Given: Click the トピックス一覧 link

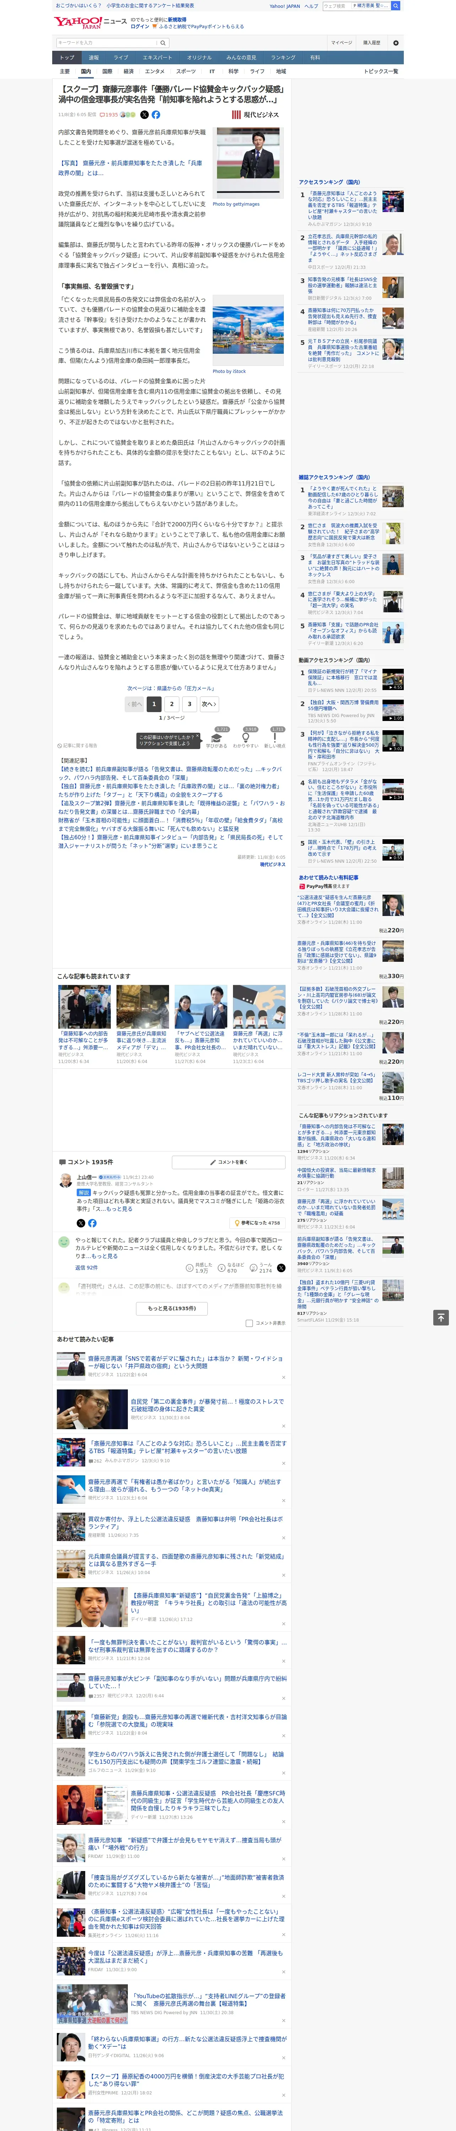Looking at the screenshot, I should tap(381, 71).
